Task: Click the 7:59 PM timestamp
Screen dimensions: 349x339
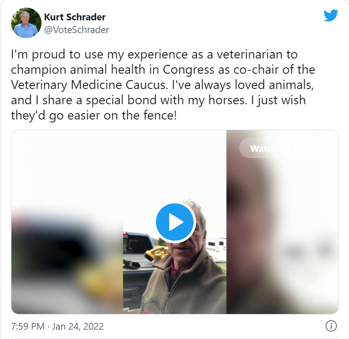Action: 28,327
